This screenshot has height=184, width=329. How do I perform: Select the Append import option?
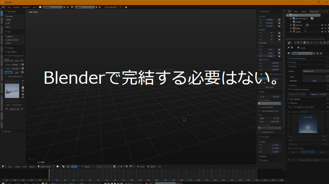(8, 73)
